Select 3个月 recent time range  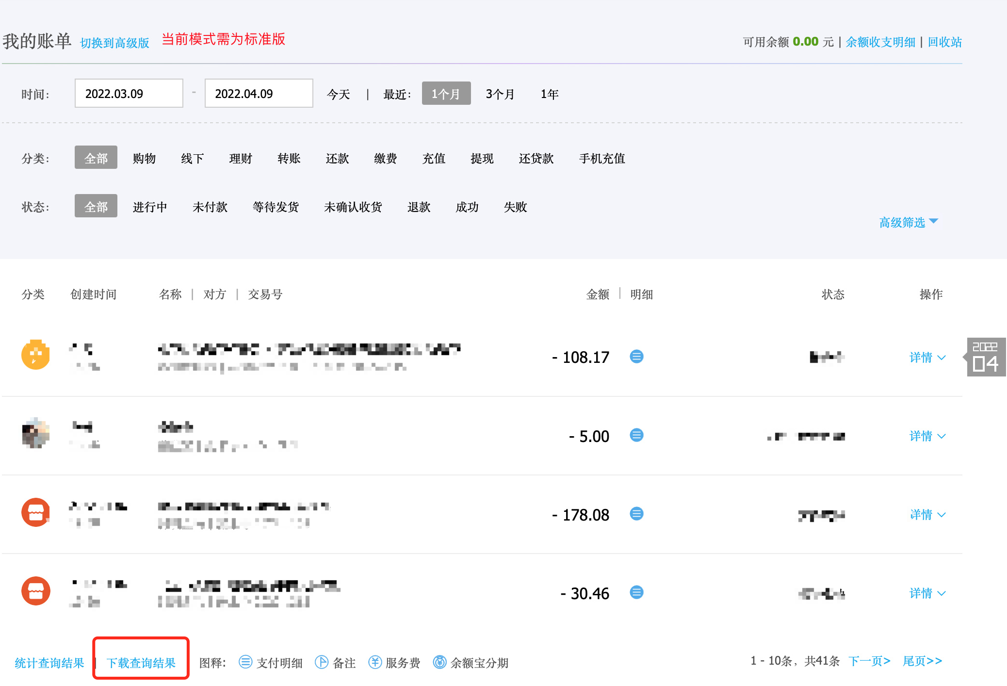(x=500, y=94)
